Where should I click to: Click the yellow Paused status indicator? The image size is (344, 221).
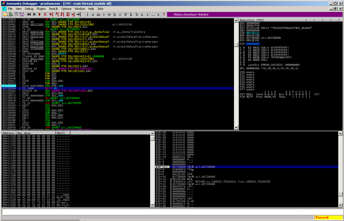click(328, 217)
